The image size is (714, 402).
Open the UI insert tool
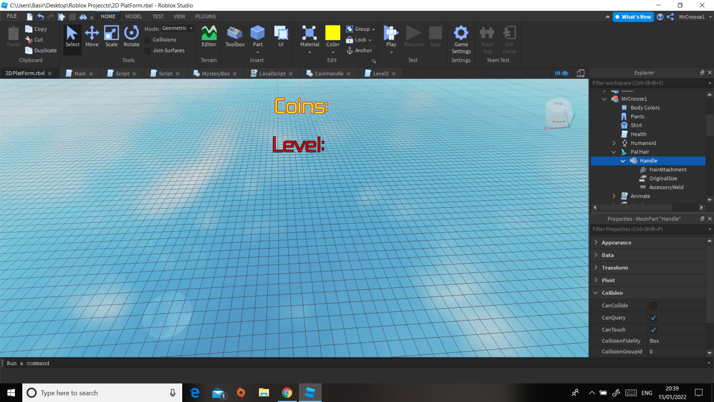click(x=281, y=36)
